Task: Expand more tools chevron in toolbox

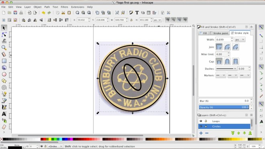Action: click(4, 132)
